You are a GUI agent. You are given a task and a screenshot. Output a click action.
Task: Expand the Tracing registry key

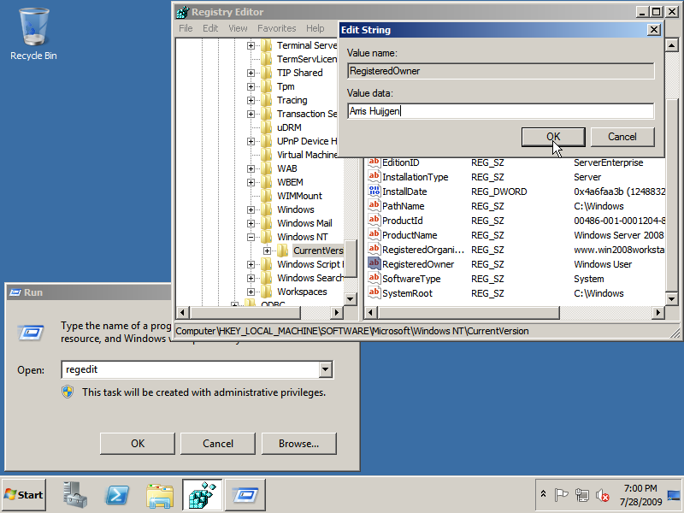[x=251, y=100]
